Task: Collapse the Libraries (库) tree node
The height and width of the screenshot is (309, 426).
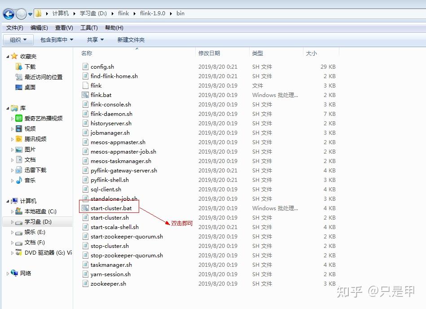Action: (x=8, y=108)
